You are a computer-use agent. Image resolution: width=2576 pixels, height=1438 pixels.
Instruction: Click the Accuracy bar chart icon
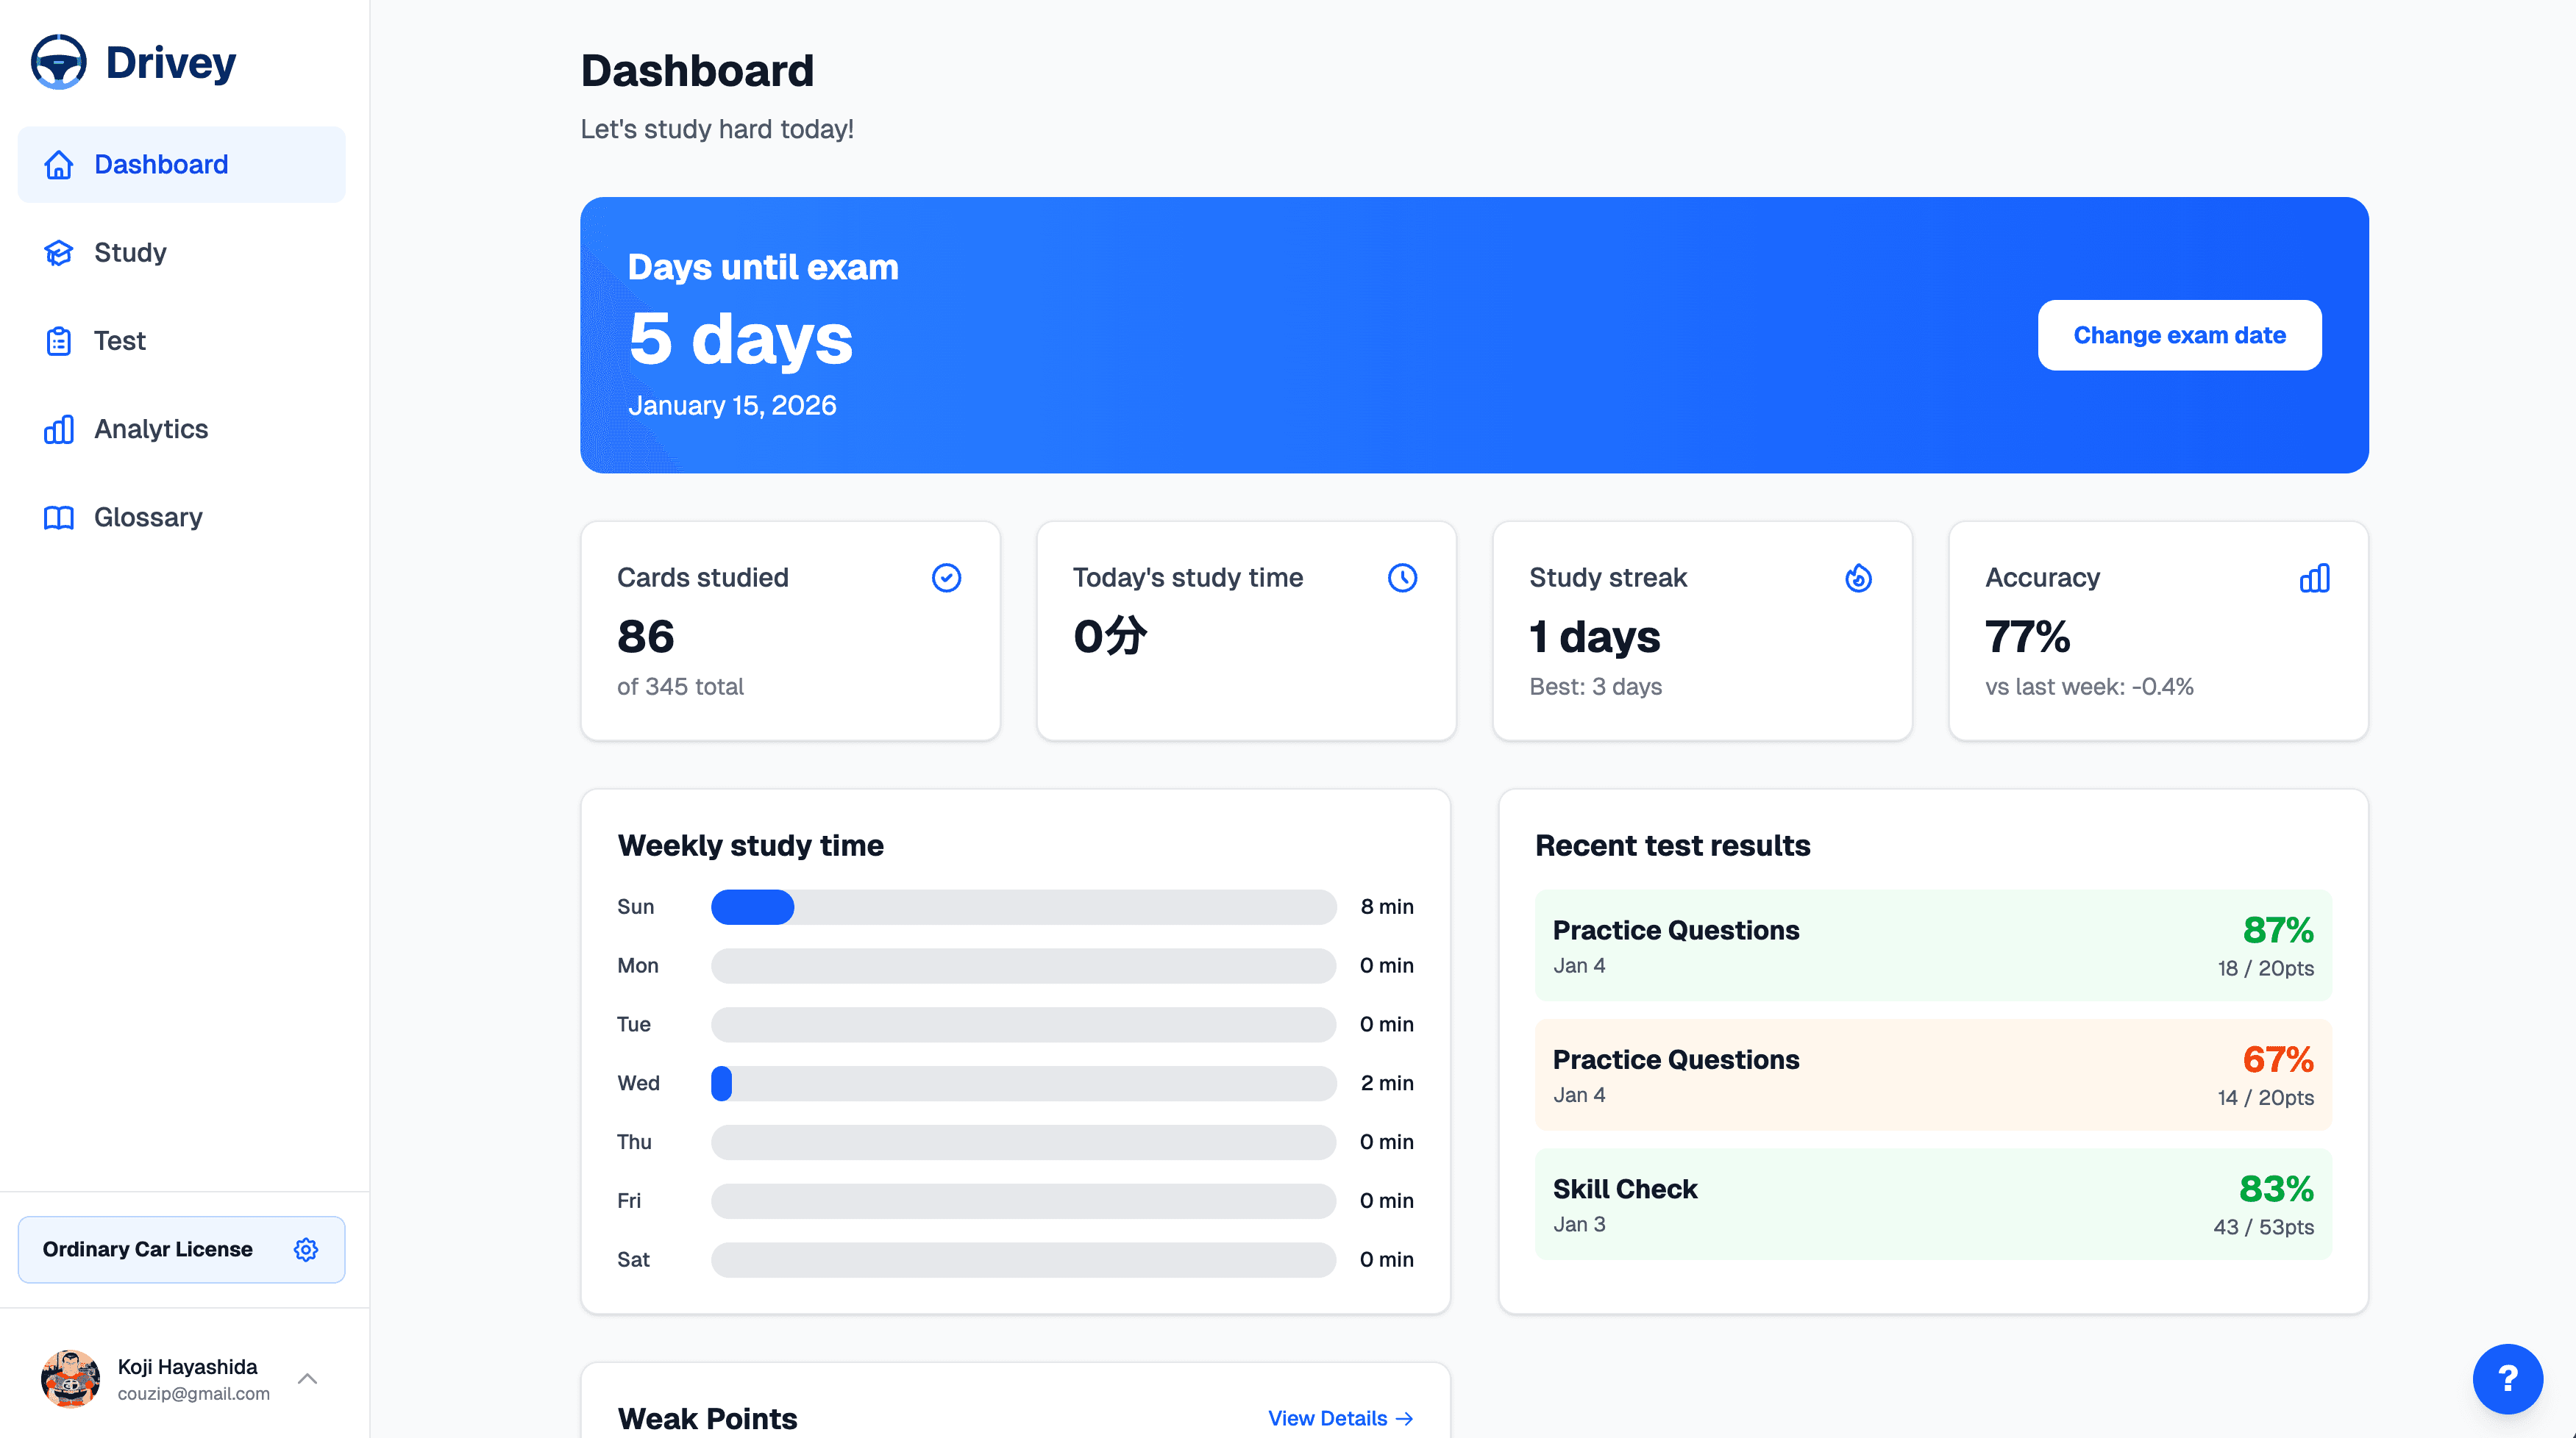[x=2314, y=578]
